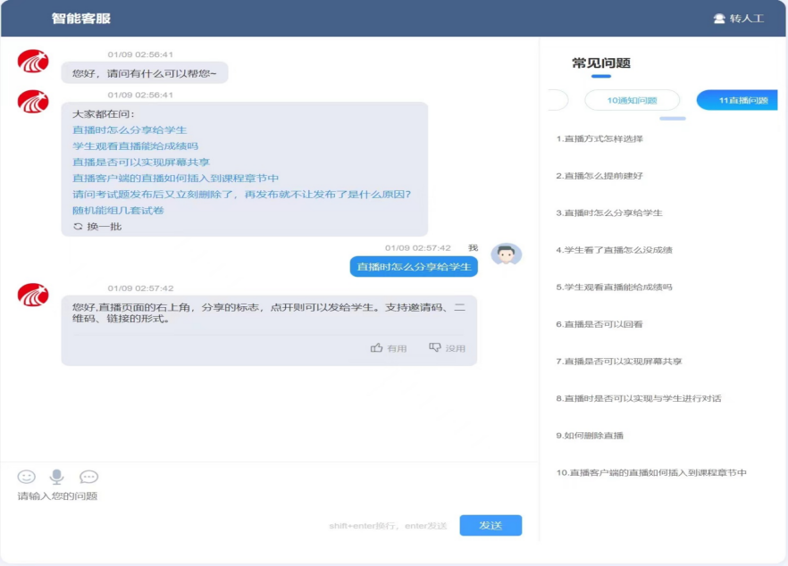This screenshot has width=788, height=566.
Task: Open link 直播是否可以实现屏幕共享 in chat
Action: (141, 162)
